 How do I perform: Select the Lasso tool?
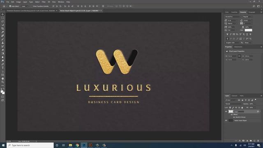pos(2,21)
